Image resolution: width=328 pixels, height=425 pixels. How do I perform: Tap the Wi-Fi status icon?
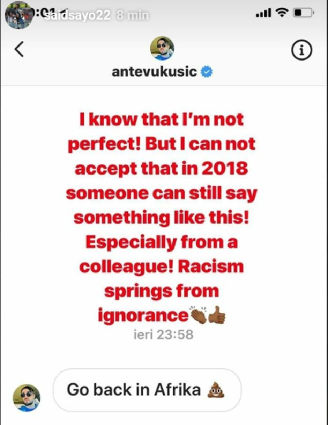pos(282,13)
